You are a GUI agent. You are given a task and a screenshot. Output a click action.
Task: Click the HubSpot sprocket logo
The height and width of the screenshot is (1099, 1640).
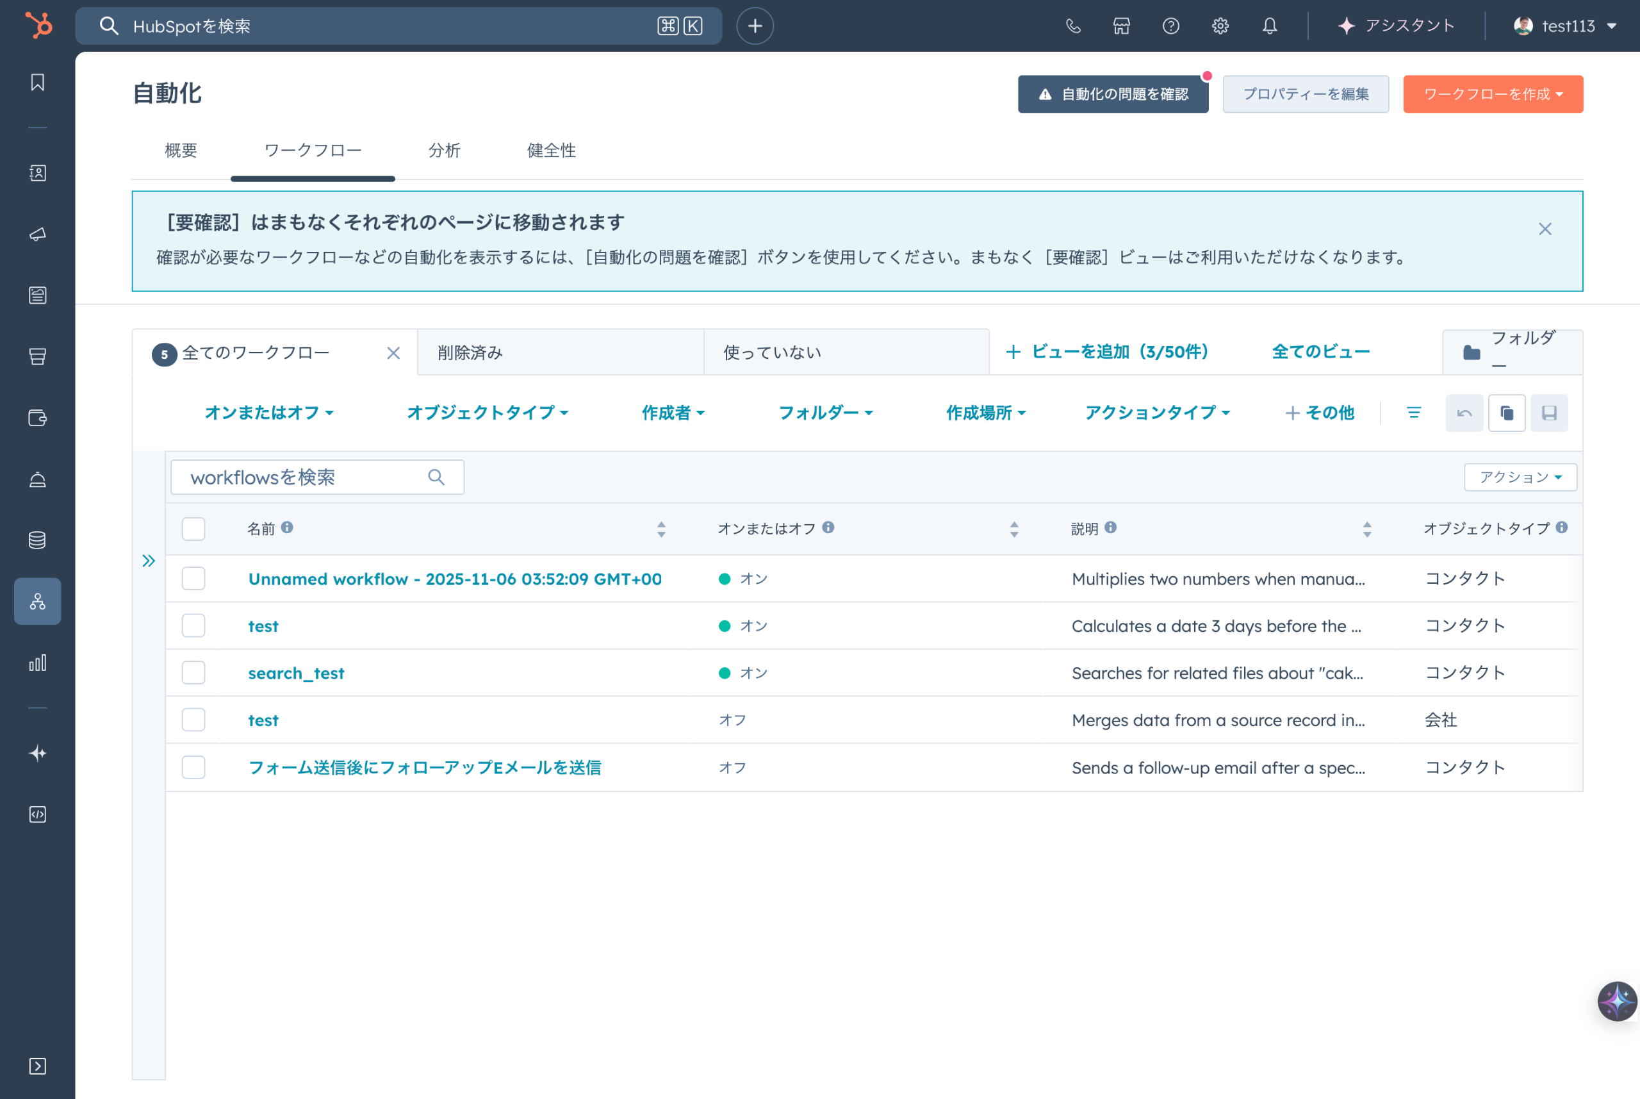coord(38,26)
